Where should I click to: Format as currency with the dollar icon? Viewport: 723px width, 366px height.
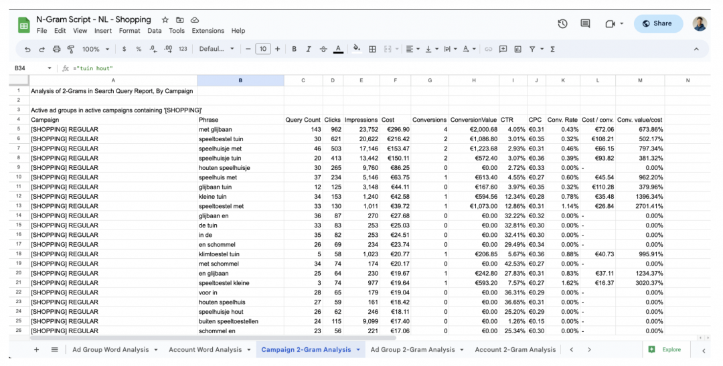coord(124,50)
